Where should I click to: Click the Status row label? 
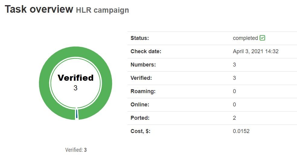(x=140, y=38)
